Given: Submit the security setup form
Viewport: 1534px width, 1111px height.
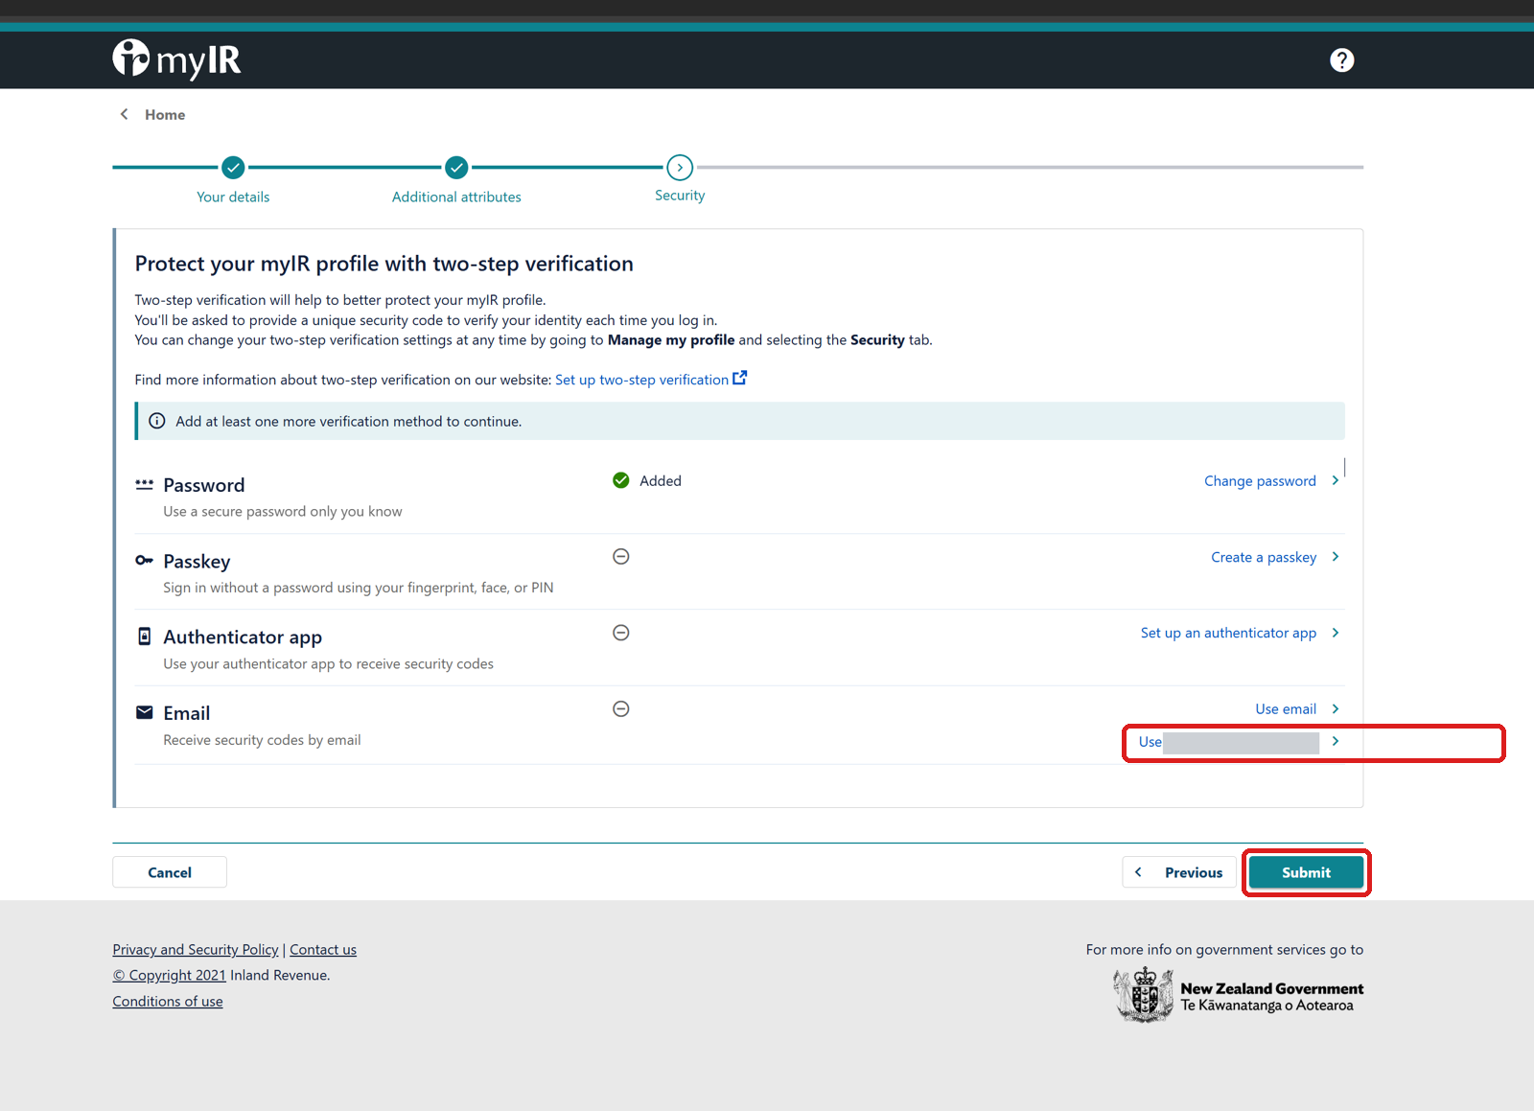Looking at the screenshot, I should [x=1306, y=872].
